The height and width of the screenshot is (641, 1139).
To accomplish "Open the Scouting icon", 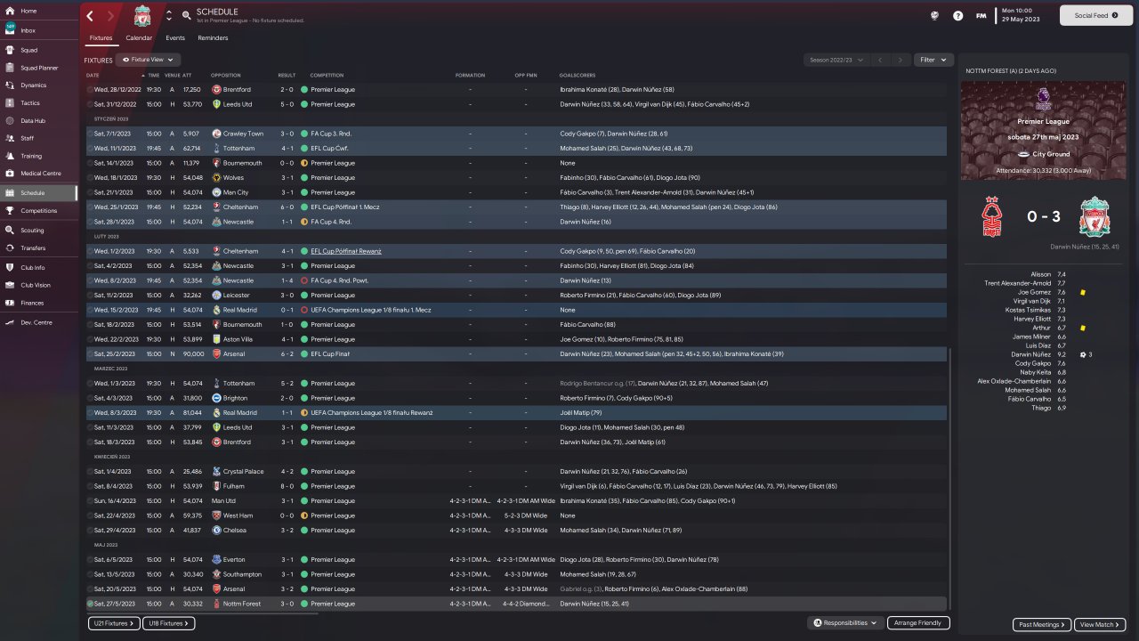I will [x=10, y=230].
